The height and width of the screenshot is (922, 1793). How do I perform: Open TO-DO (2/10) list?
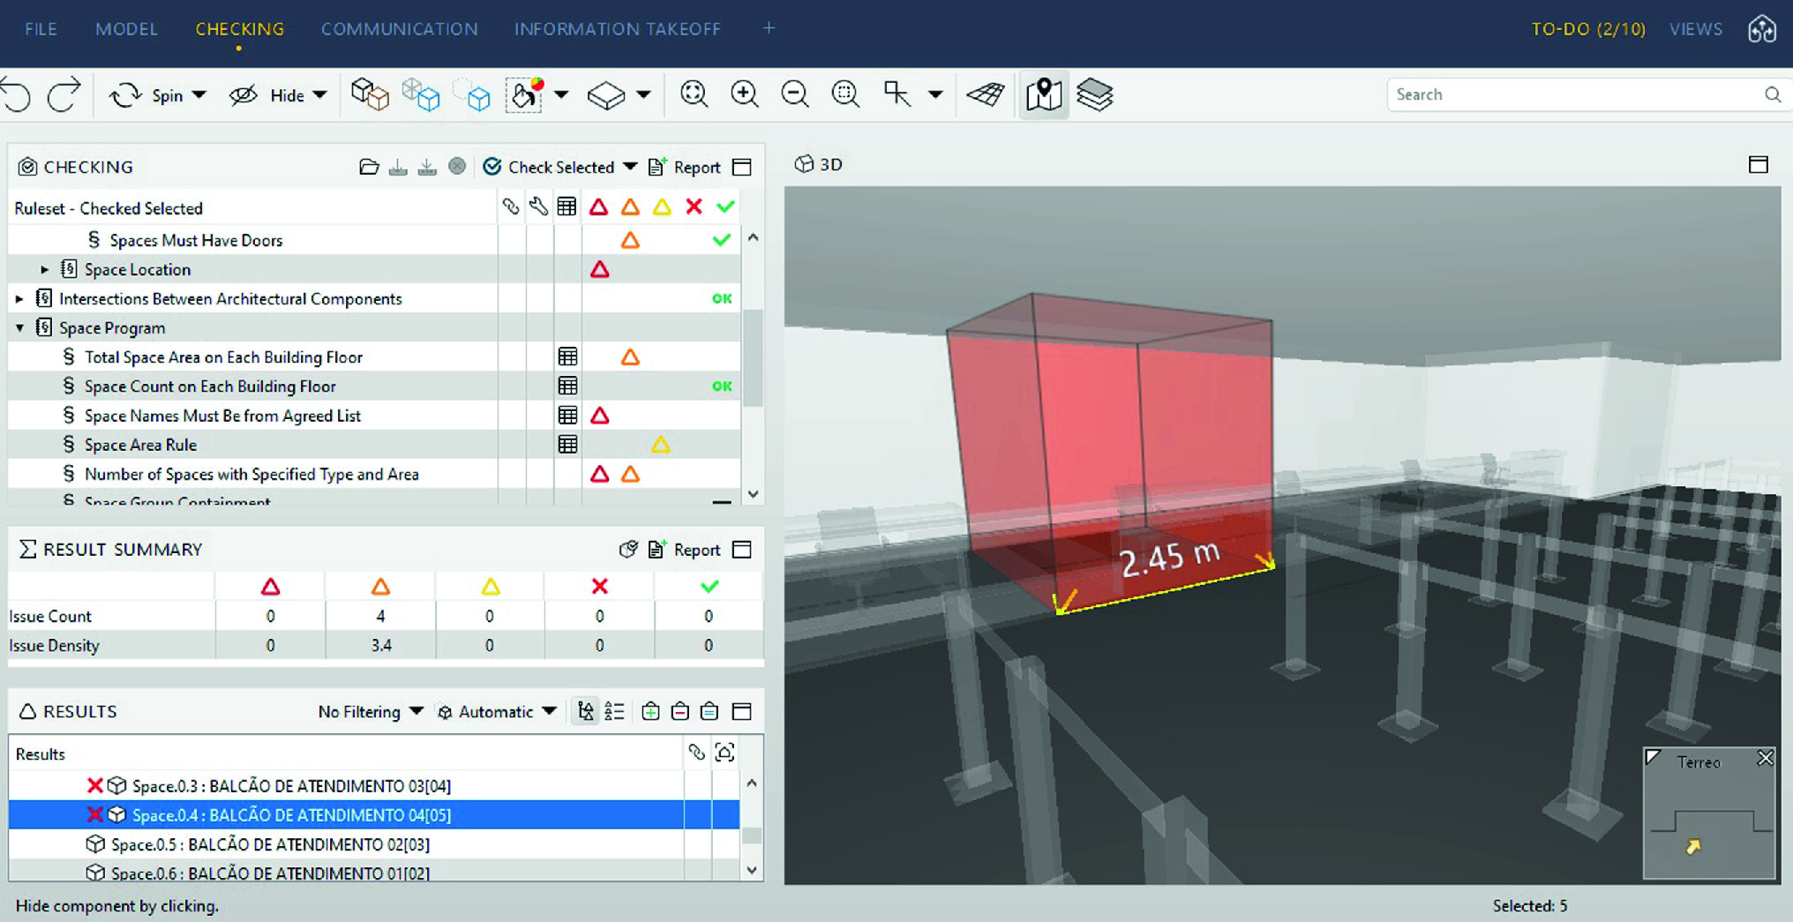tap(1587, 28)
